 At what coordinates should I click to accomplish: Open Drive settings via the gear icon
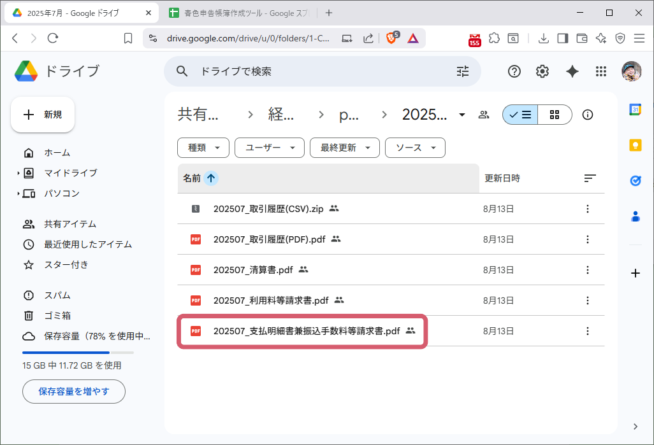pos(542,71)
